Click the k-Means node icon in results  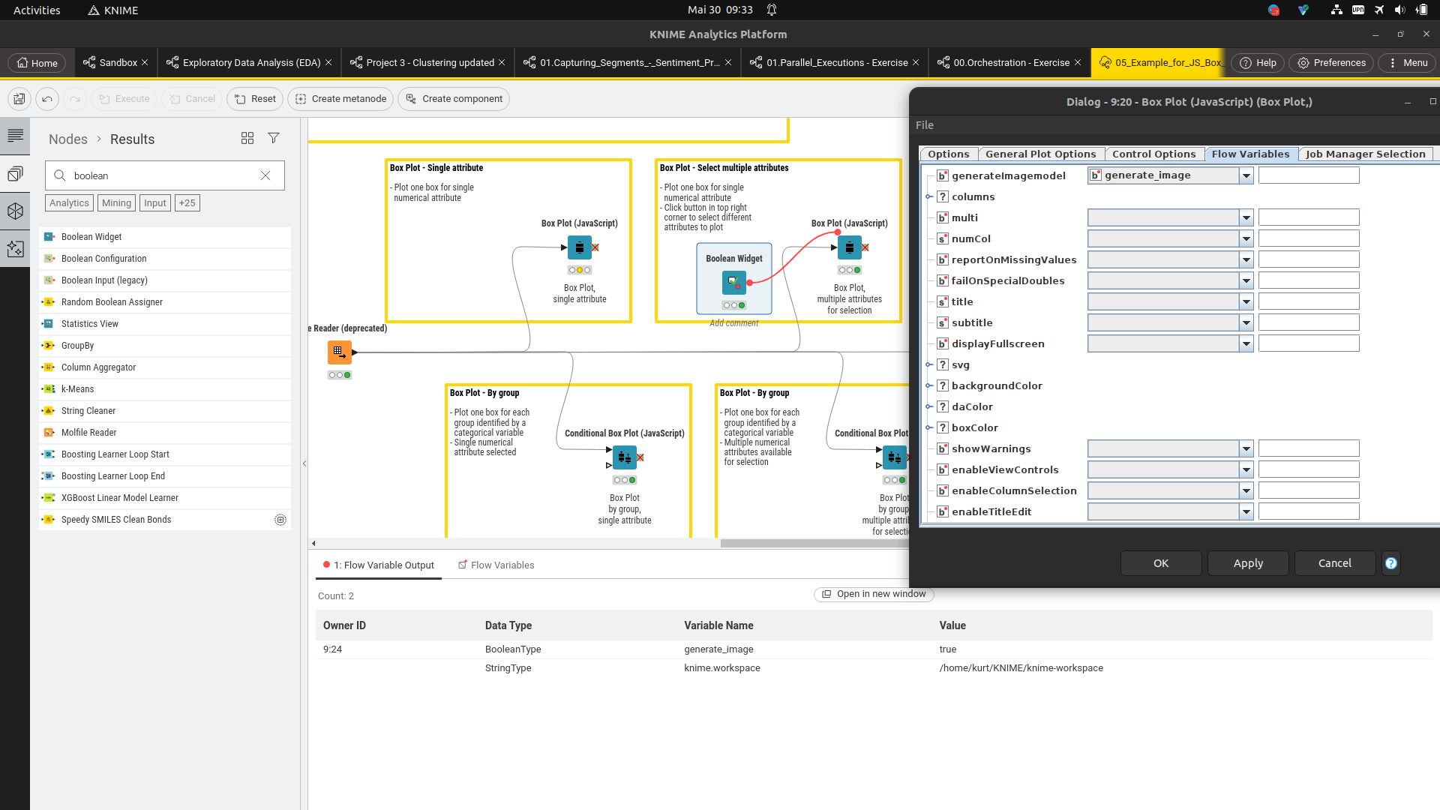coord(49,389)
